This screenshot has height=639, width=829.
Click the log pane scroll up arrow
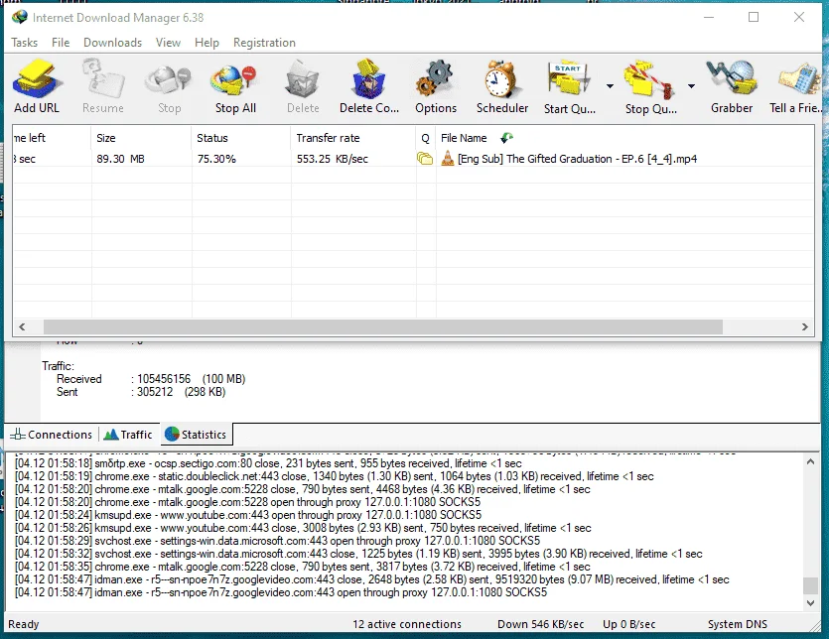810,461
